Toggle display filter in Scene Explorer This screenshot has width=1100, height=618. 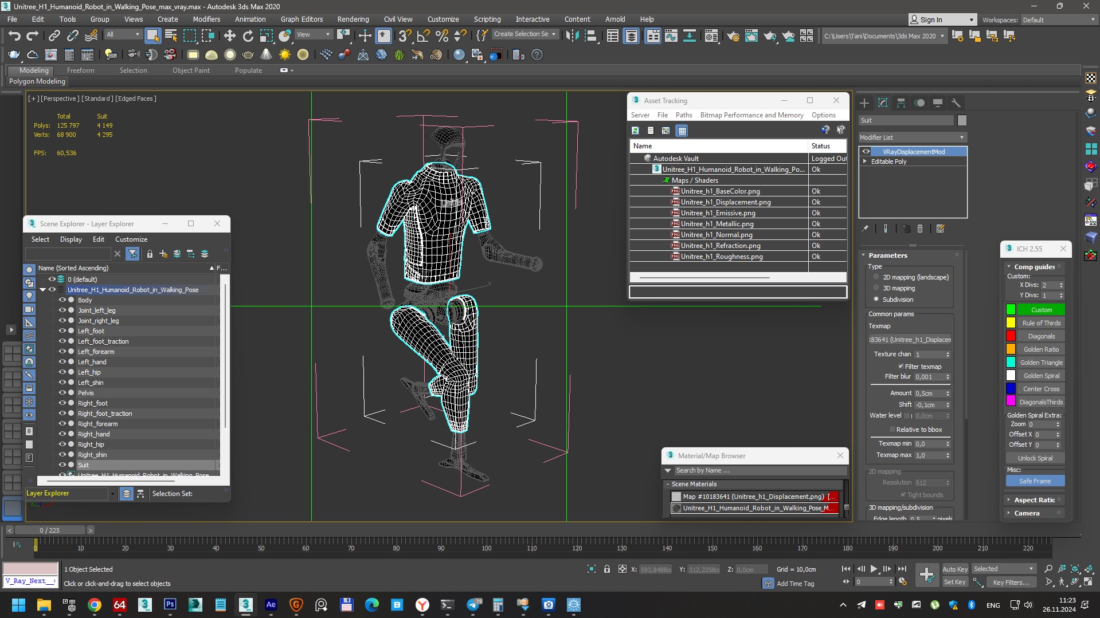(x=132, y=254)
